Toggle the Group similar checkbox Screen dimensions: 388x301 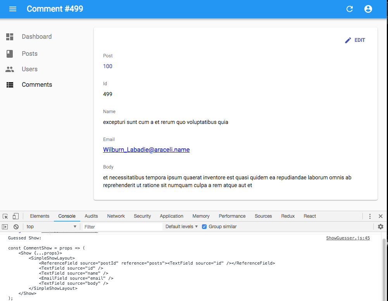[x=204, y=227]
